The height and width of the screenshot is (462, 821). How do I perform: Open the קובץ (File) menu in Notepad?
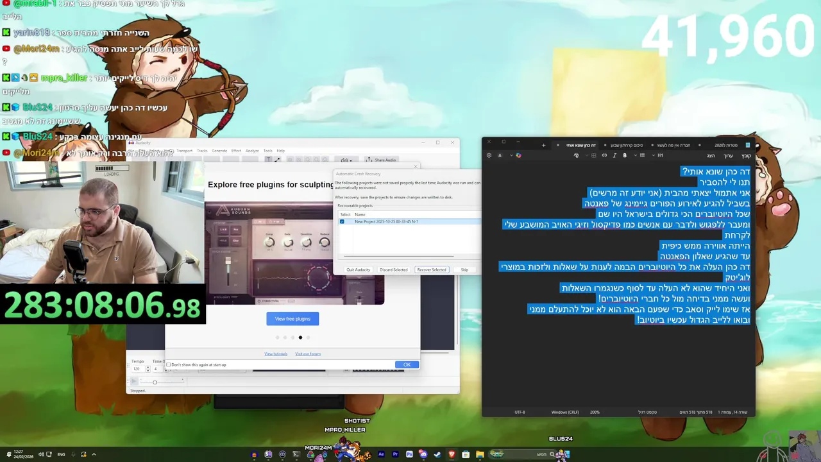tap(747, 156)
